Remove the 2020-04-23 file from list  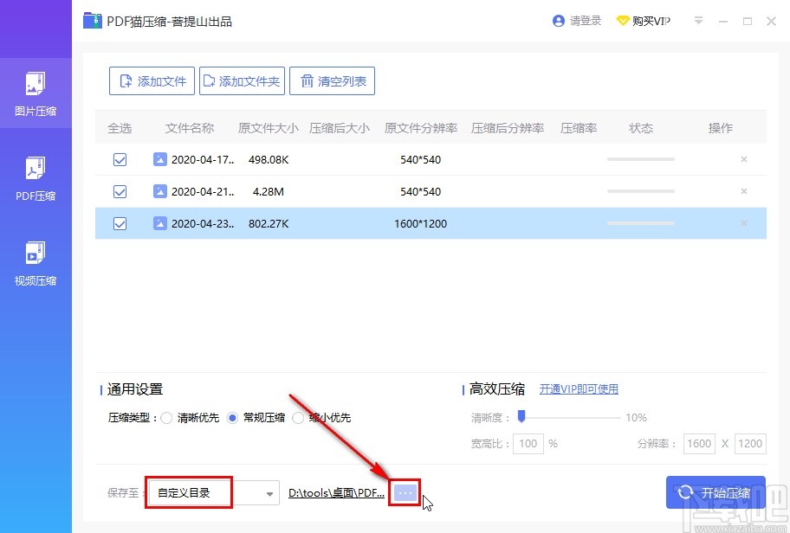(x=743, y=223)
